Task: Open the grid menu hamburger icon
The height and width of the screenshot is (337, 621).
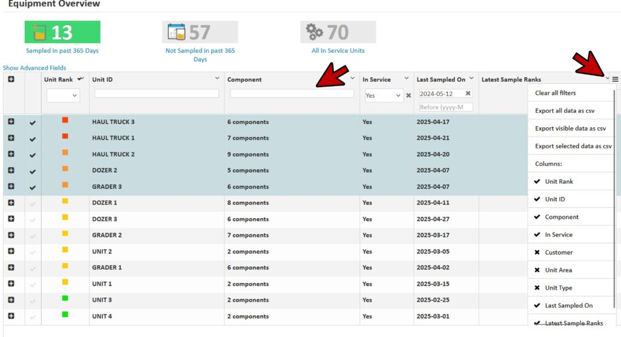Action: [x=615, y=79]
